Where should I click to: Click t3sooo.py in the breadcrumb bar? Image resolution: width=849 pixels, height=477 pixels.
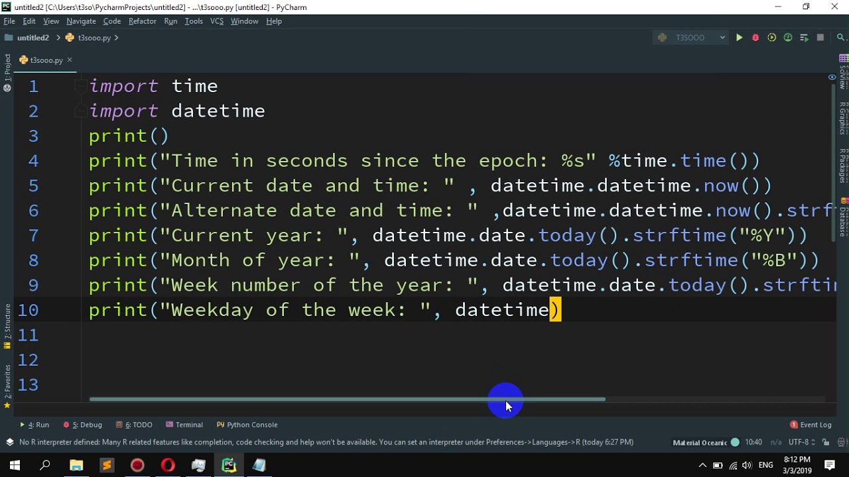click(x=94, y=38)
